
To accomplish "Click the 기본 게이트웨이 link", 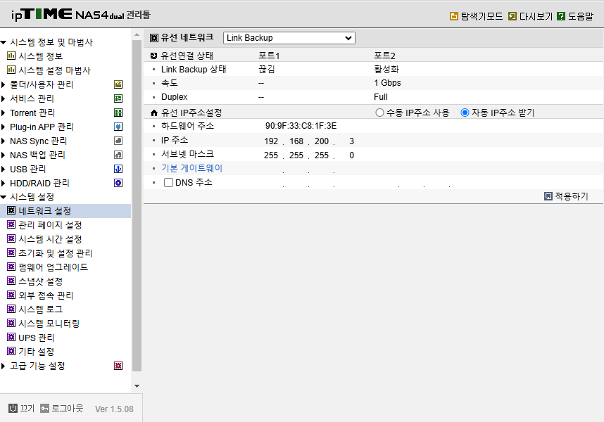I will pyautogui.click(x=192, y=168).
